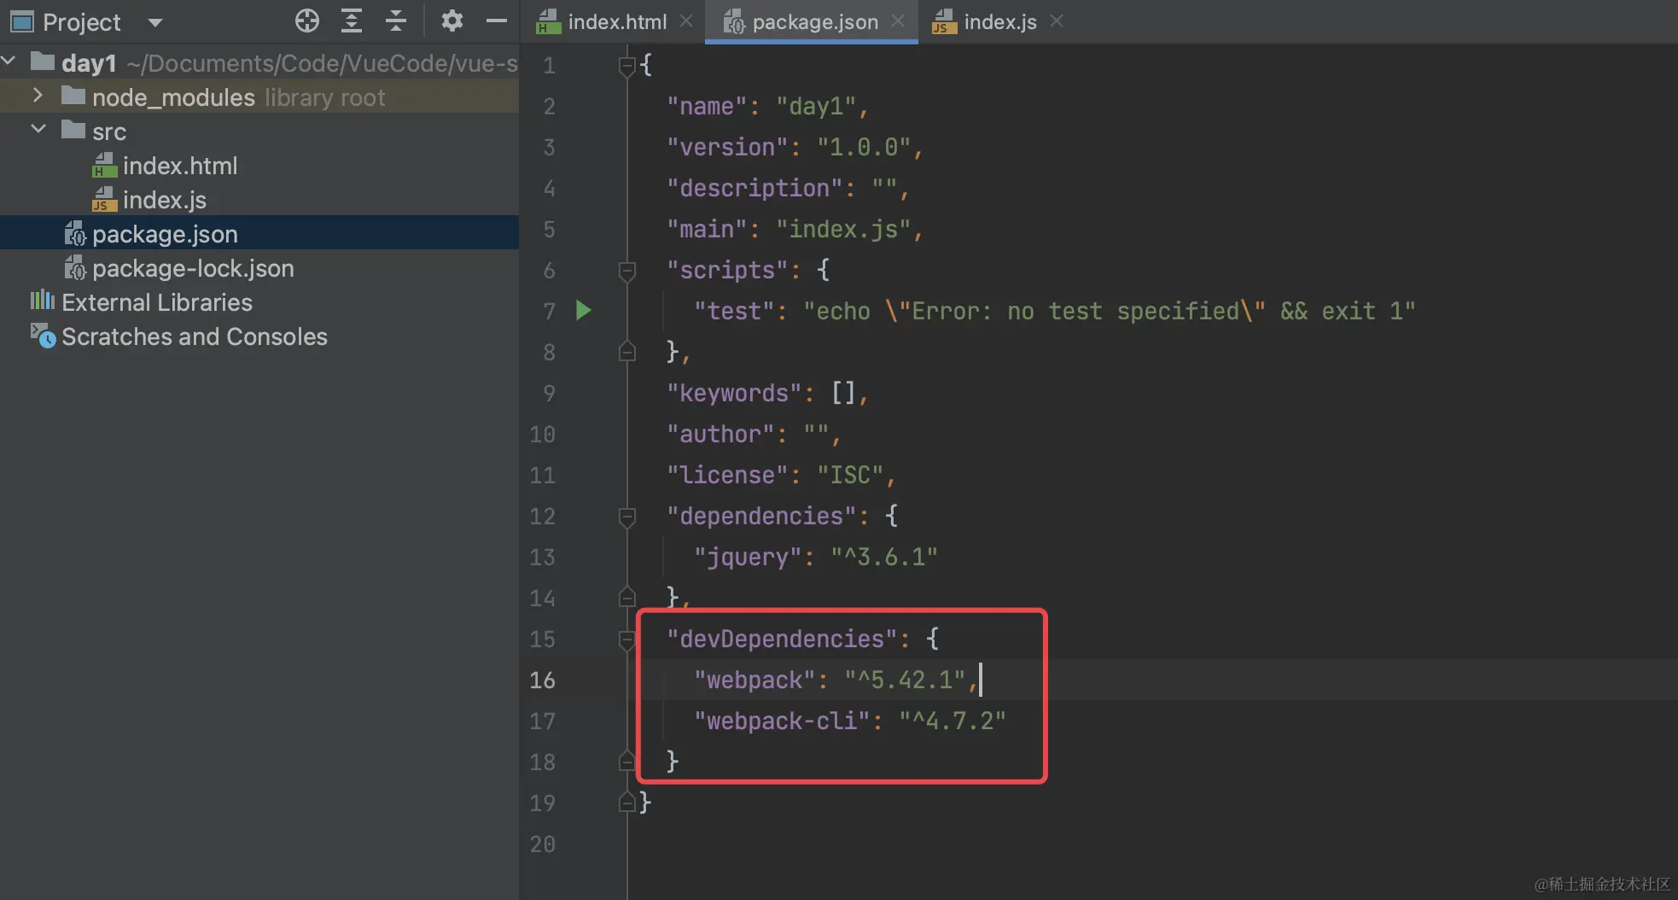This screenshot has width=1678, height=900.
Task: Click the External Libraries icon
Action: (43, 301)
